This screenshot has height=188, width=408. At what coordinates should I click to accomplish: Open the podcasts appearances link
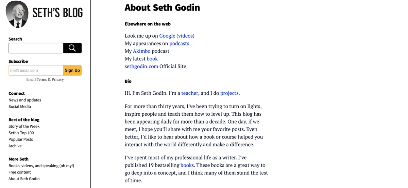(179, 43)
